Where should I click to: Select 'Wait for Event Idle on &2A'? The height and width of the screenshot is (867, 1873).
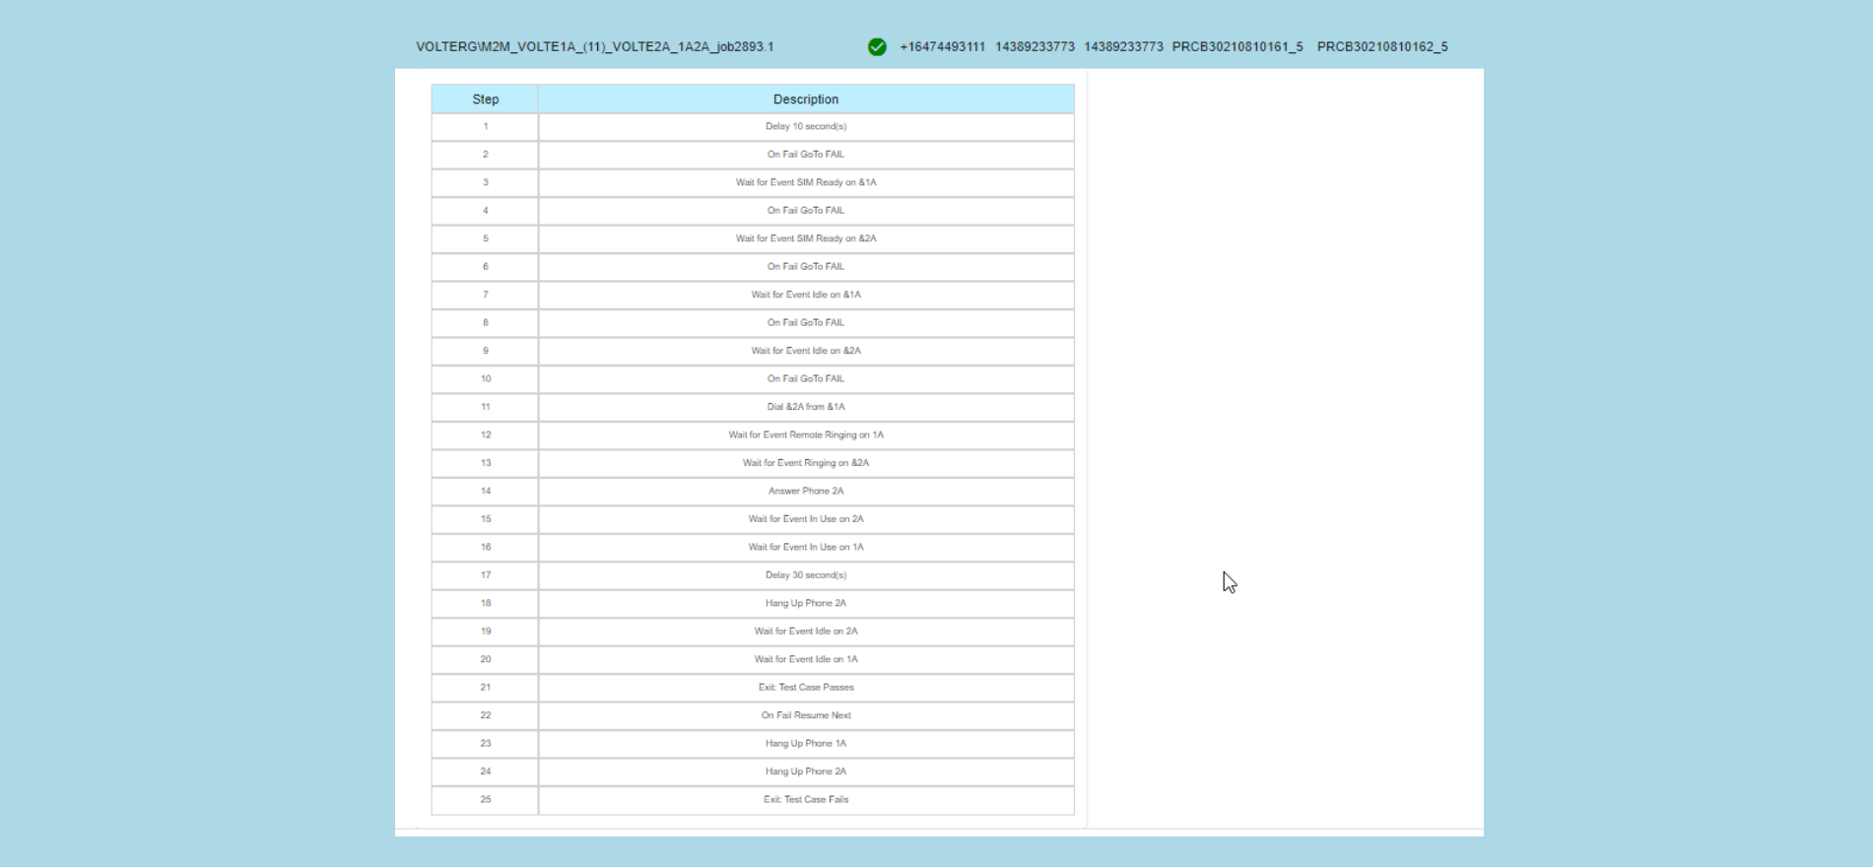coord(806,351)
